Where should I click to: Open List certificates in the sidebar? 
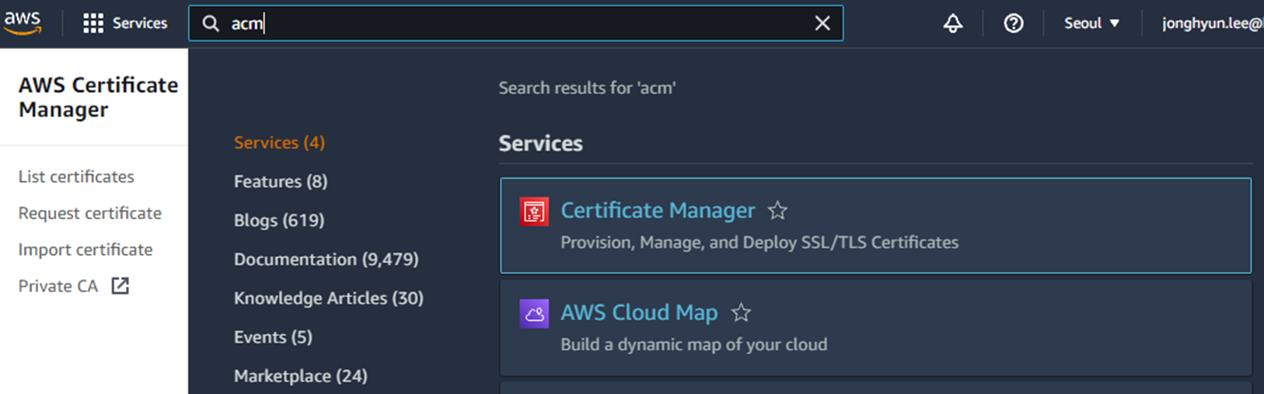[x=76, y=176]
